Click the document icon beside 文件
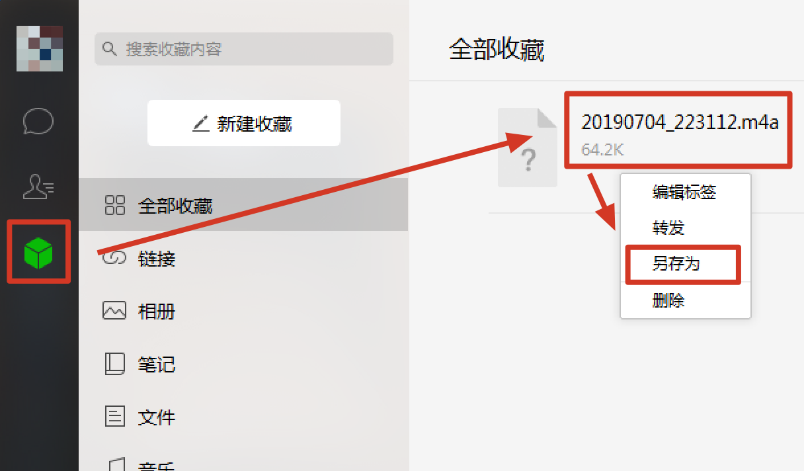This screenshot has height=471, width=804. (x=115, y=417)
